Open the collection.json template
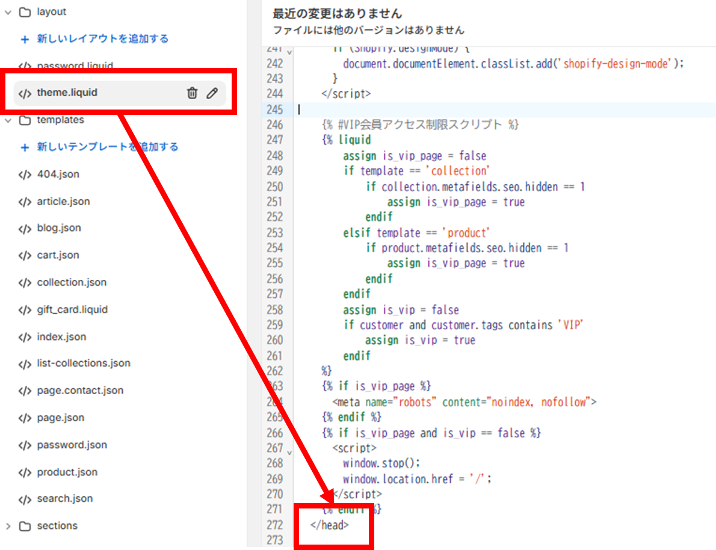The width and height of the screenshot is (716, 550). point(72,282)
